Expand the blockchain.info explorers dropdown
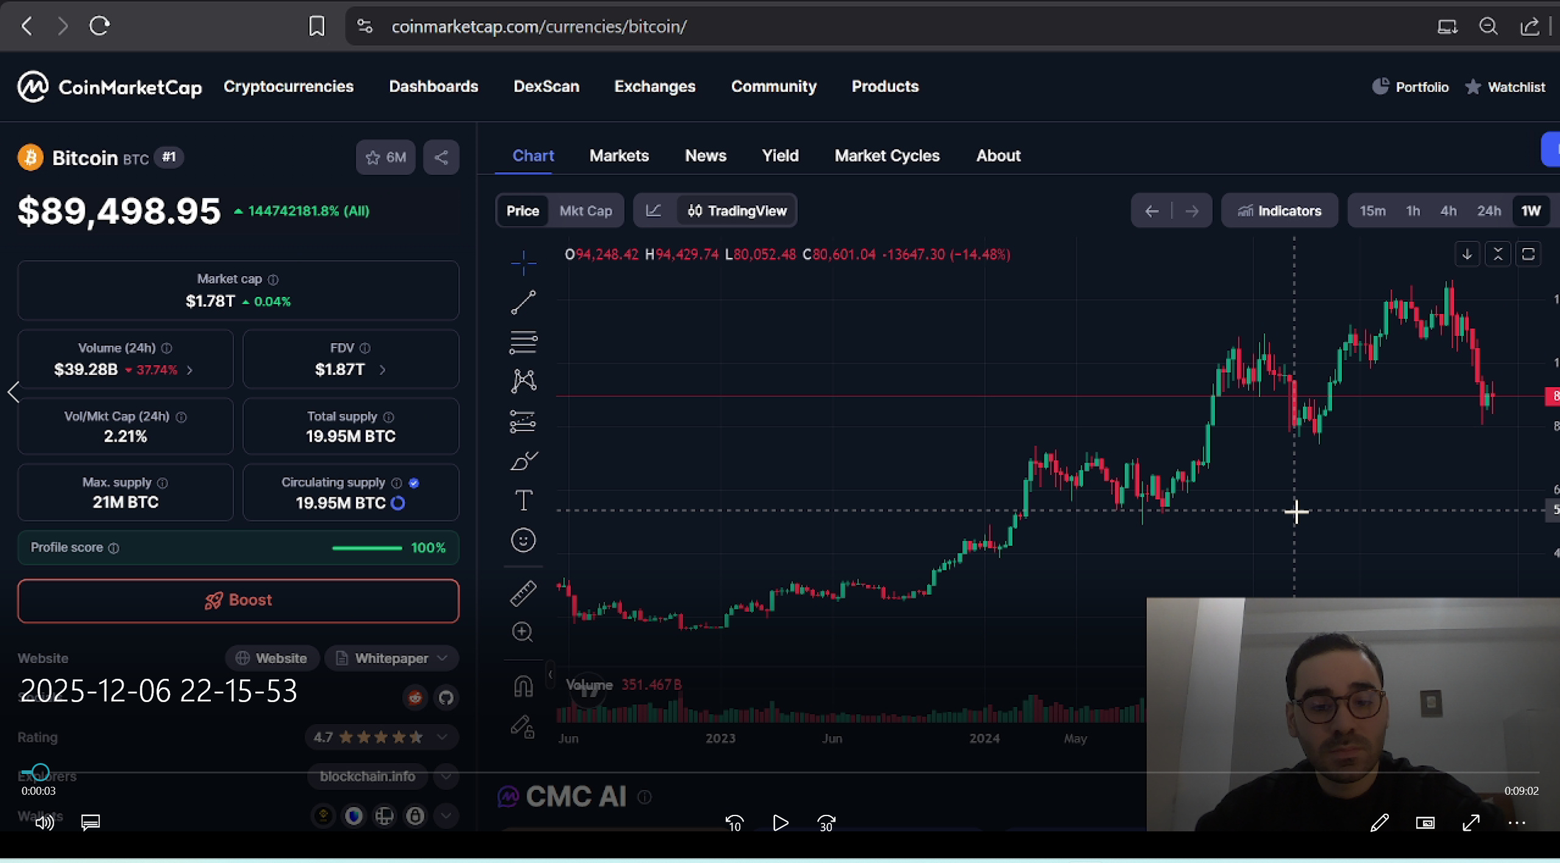1560x863 pixels. [446, 776]
